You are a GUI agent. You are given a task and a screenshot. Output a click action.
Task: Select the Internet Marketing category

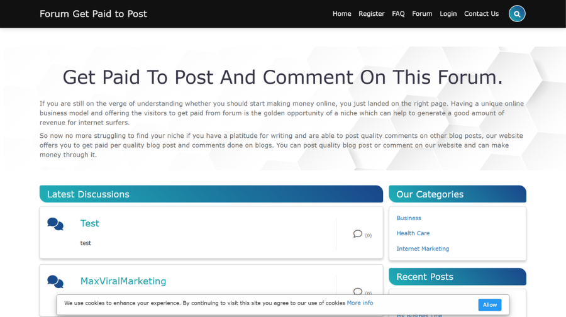pos(423,249)
